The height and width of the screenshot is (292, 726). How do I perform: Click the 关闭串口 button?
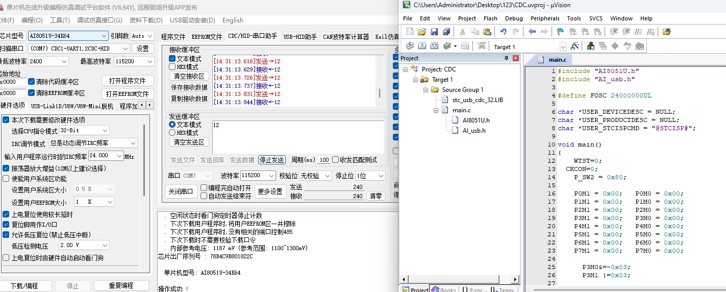[x=182, y=191]
